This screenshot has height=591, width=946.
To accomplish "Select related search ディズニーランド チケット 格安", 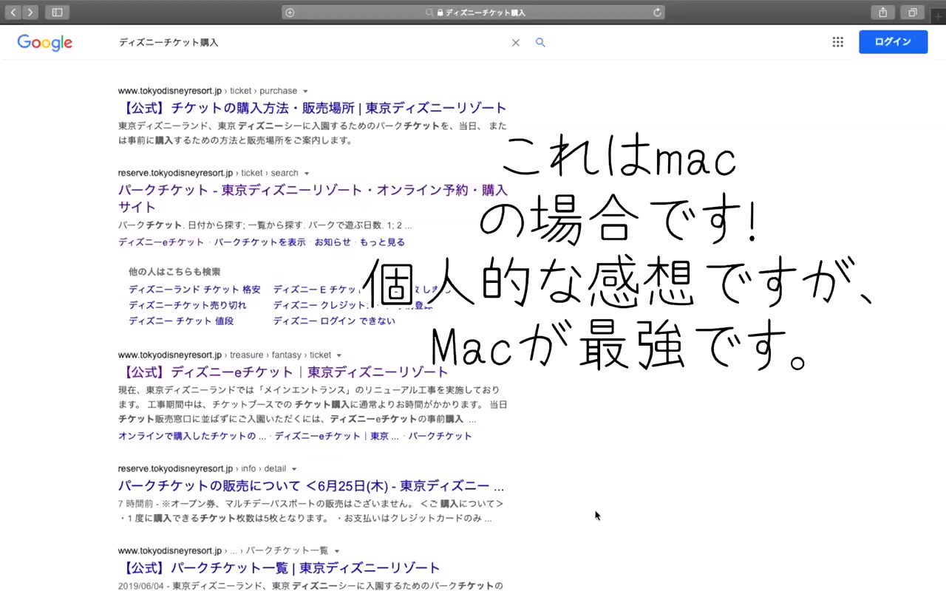I will (x=194, y=290).
